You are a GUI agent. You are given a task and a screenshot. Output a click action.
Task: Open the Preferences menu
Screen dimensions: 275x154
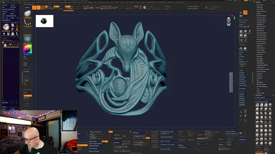[x=101, y=2]
